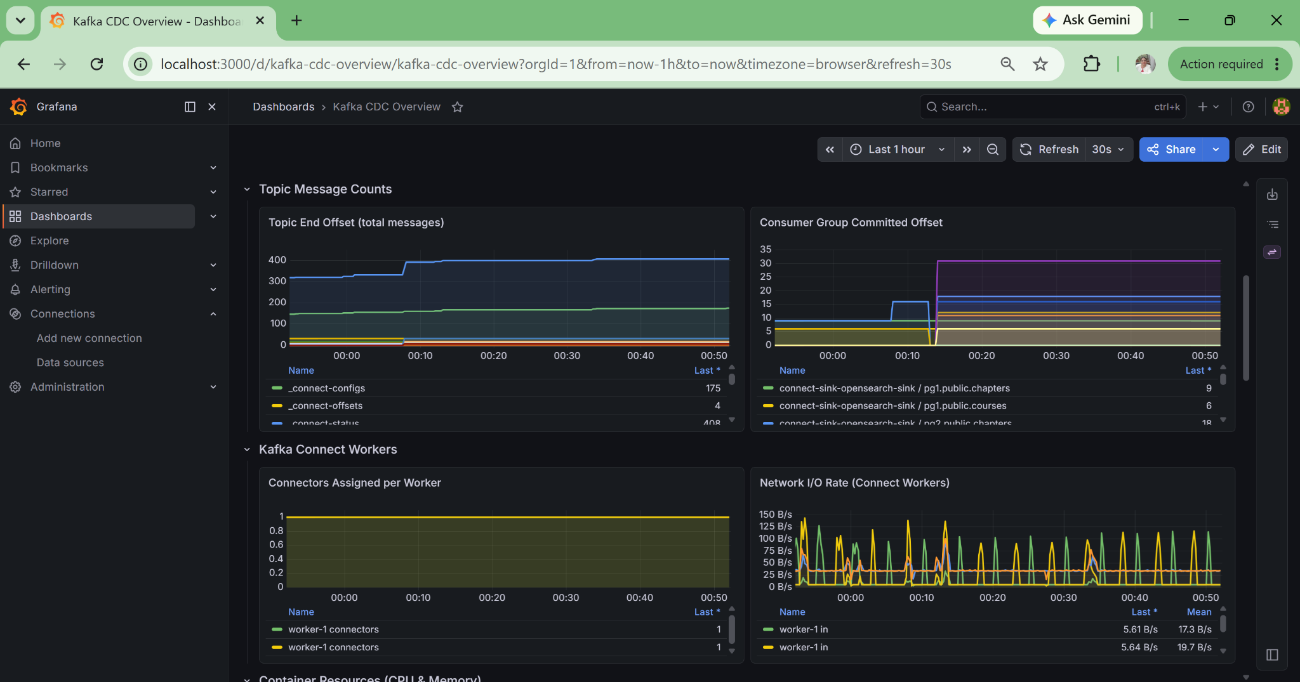Open the browser Extensions puzzle icon

1091,64
